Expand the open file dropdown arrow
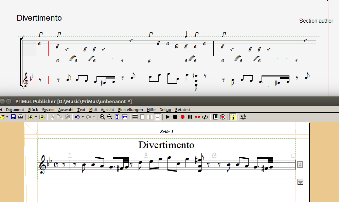Image resolution: width=339 pixels, height=202 pixels. pyautogui.click(x=7, y=117)
